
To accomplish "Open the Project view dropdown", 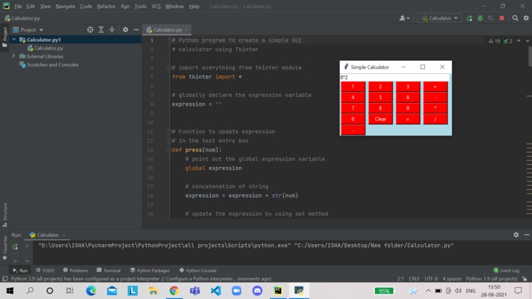I will (28, 30).
